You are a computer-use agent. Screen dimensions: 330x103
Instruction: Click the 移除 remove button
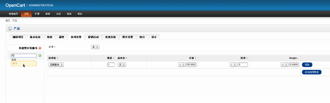307,65
